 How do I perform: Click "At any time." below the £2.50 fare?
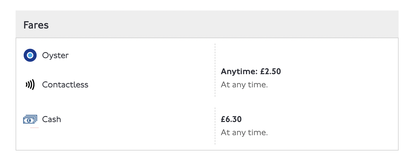coord(244,85)
